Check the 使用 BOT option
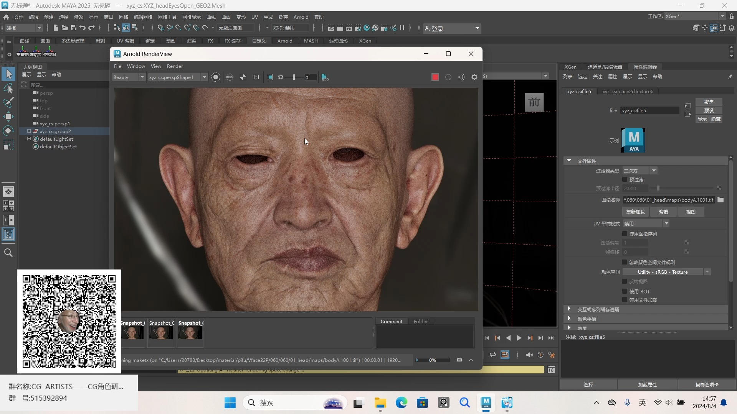 tap(625, 291)
